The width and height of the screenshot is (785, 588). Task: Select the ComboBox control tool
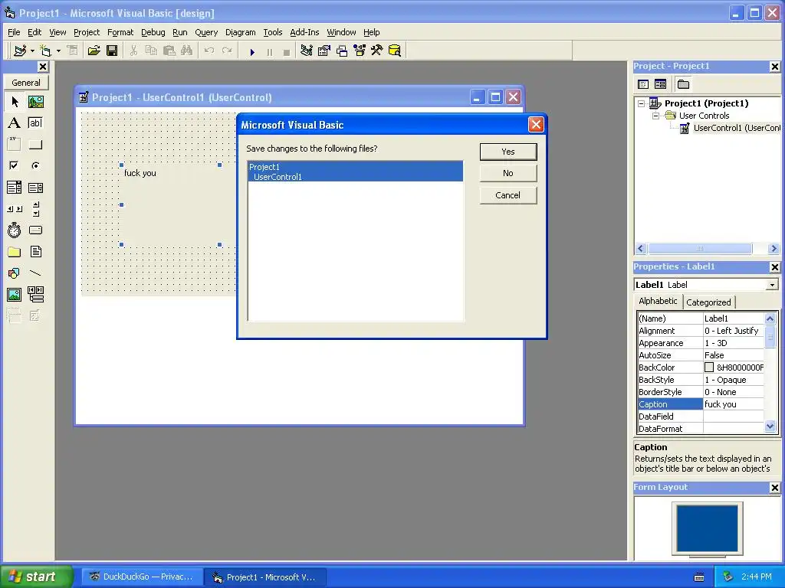click(15, 188)
